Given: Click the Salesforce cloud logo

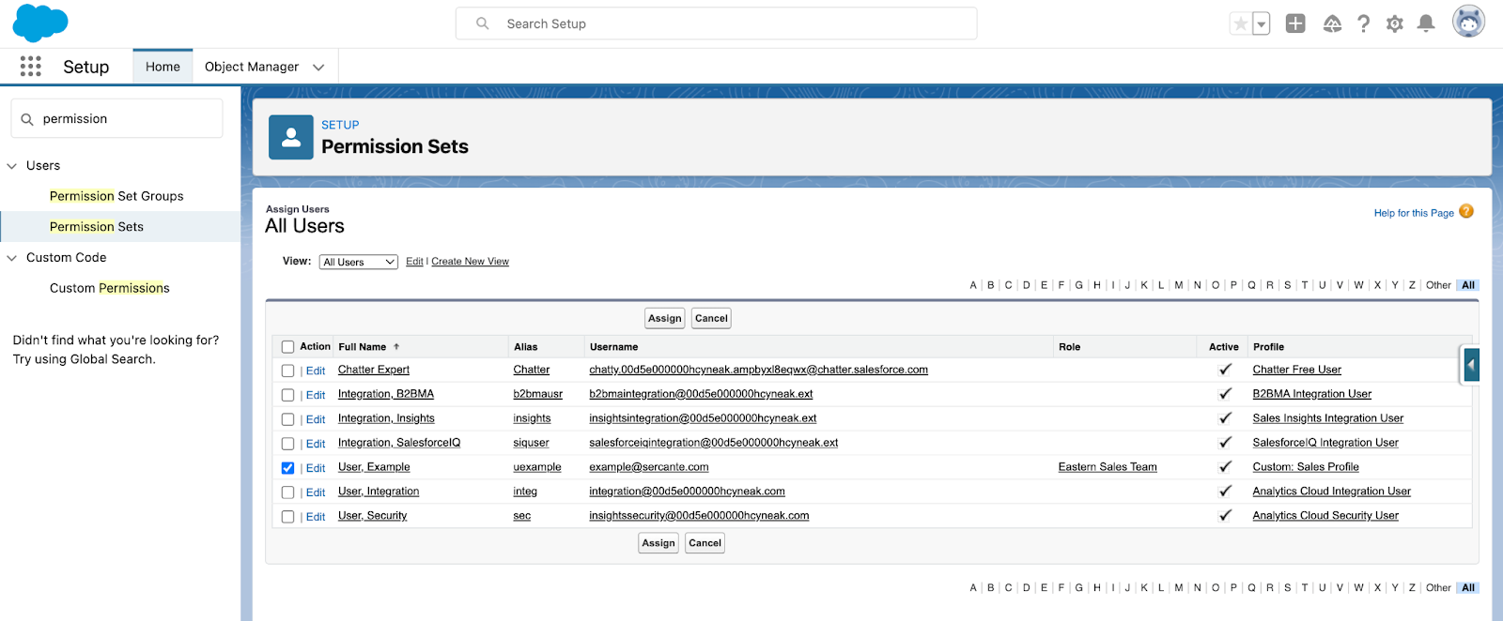Looking at the screenshot, I should coord(40,23).
